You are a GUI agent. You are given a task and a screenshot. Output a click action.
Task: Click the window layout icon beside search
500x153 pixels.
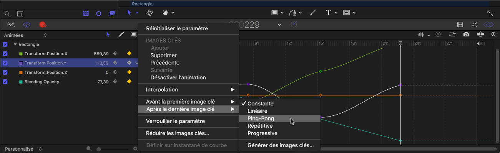[x=20, y=13]
